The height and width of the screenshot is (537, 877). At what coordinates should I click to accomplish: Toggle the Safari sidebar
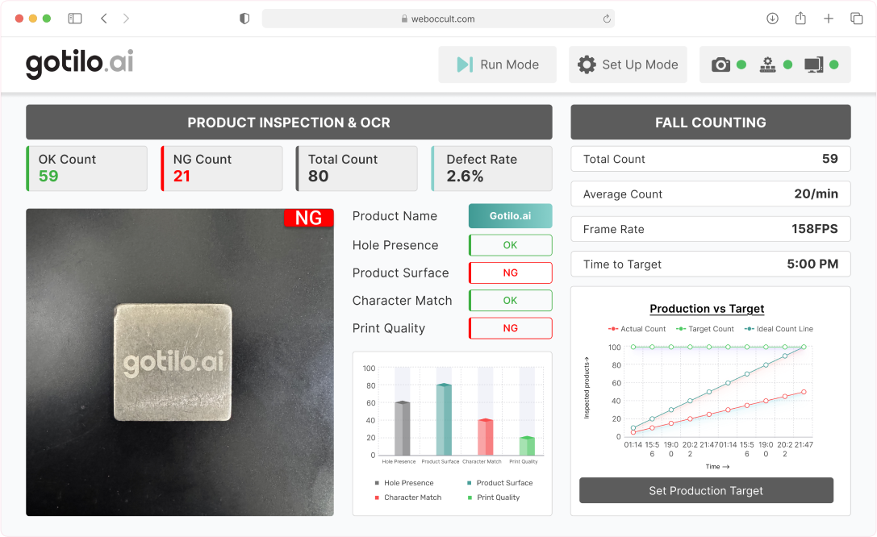75,19
